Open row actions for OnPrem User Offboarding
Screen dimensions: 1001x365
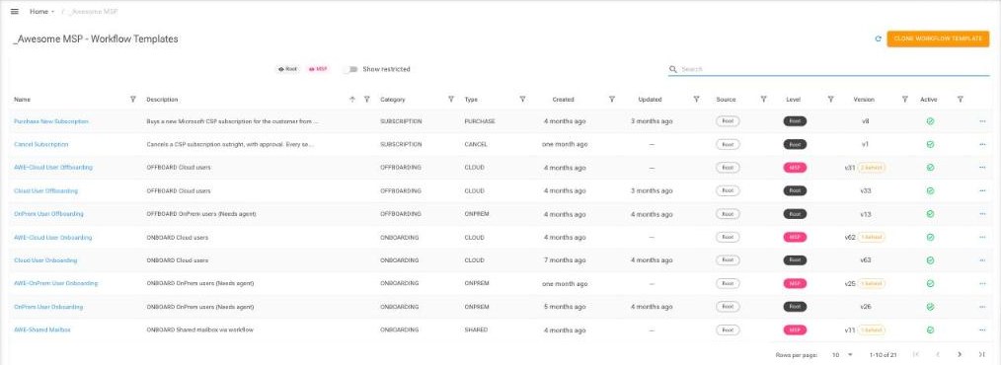click(x=982, y=214)
